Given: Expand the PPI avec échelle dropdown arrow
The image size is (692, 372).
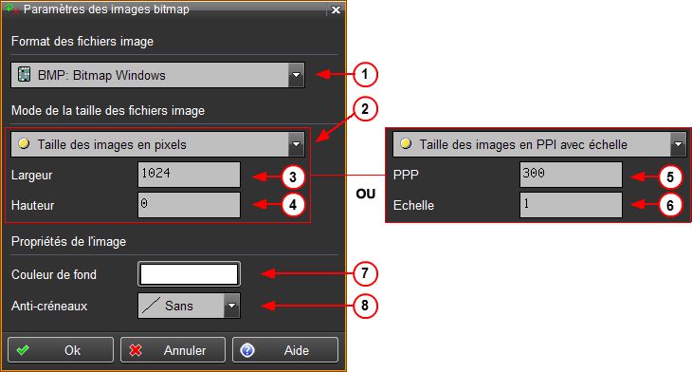Looking at the screenshot, I should 678,144.
